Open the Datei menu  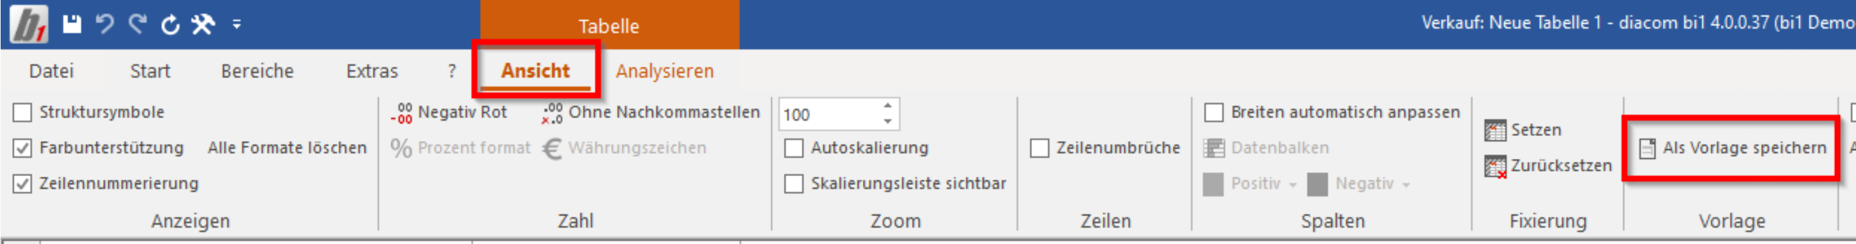click(x=51, y=72)
